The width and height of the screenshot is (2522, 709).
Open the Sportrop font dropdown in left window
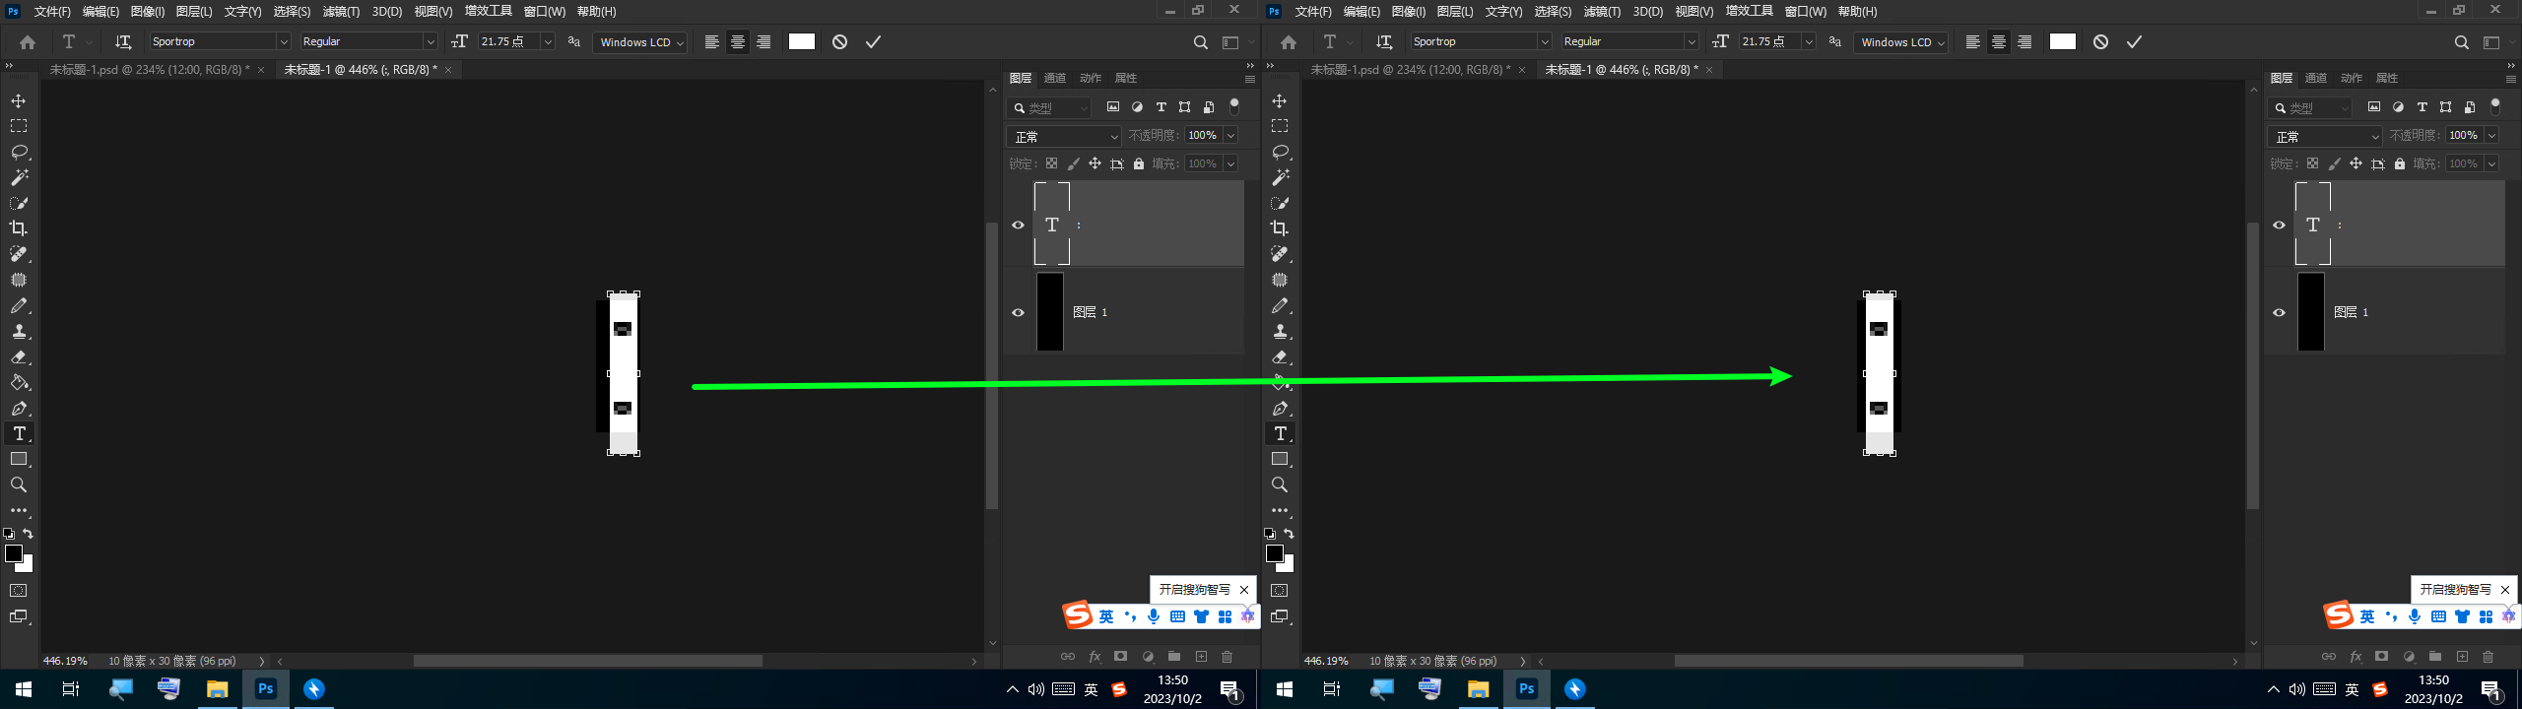283,41
